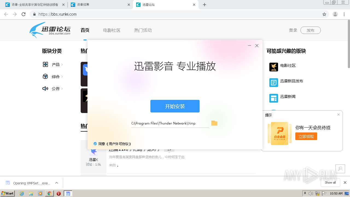Screen dimensions: 350x197
Task: Click the volume tray icon
Action: pyautogui.click(x=311, y=193)
